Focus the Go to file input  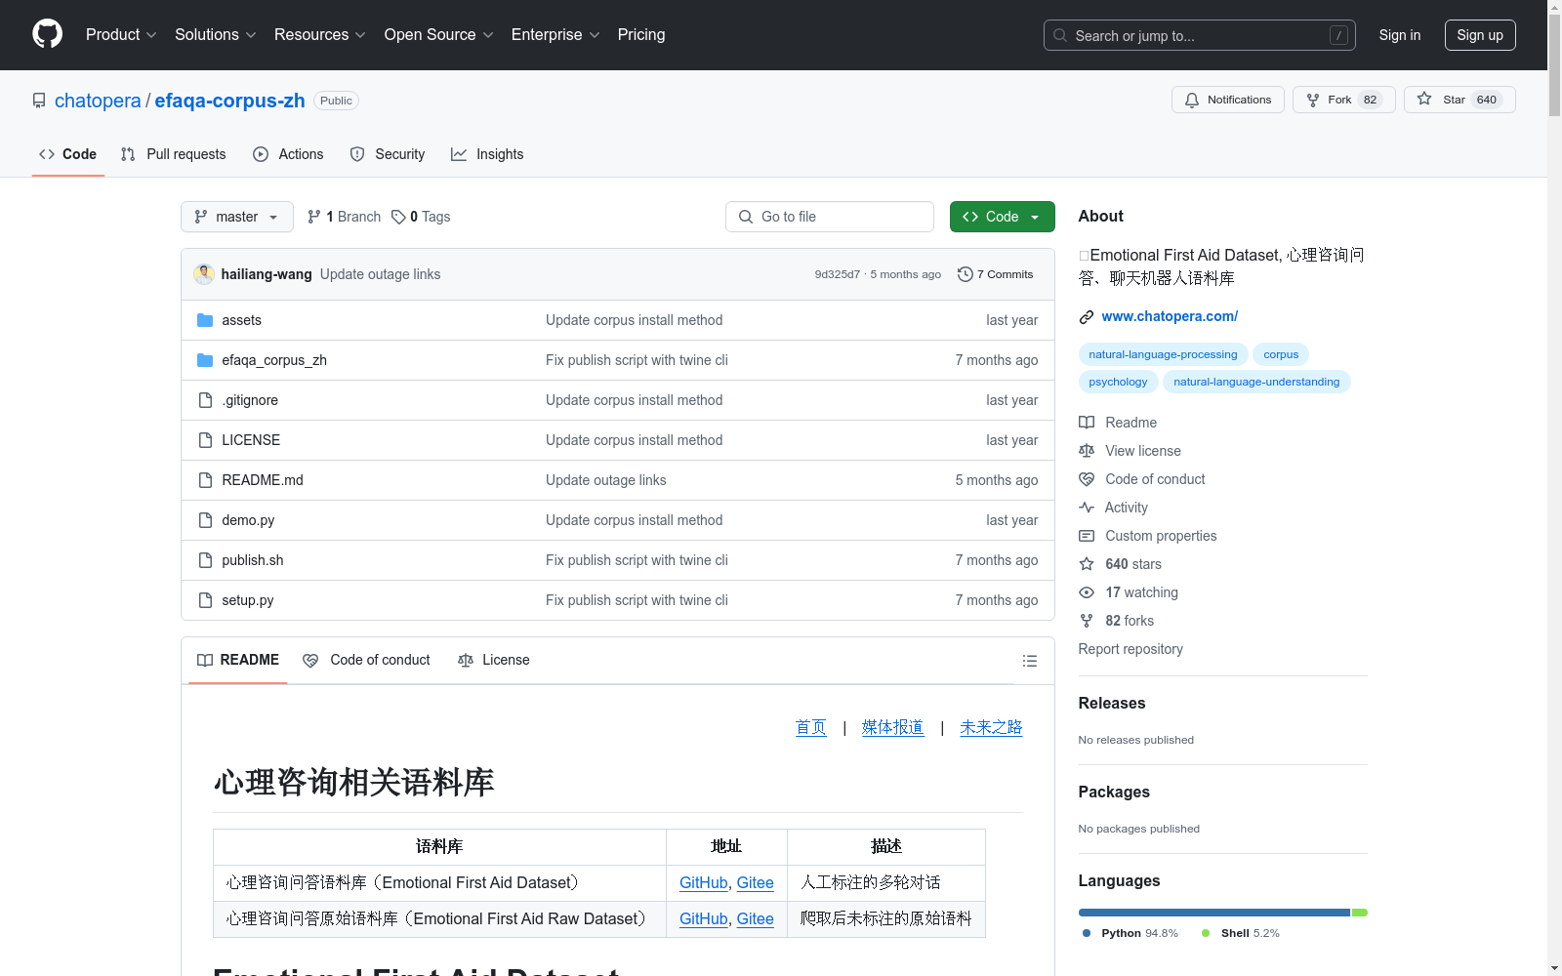(830, 217)
